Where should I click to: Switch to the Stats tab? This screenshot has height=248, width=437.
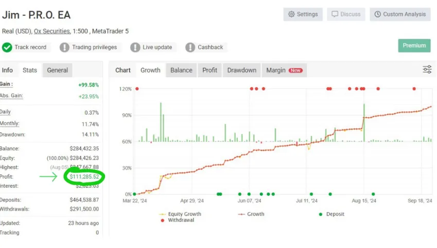(30, 70)
